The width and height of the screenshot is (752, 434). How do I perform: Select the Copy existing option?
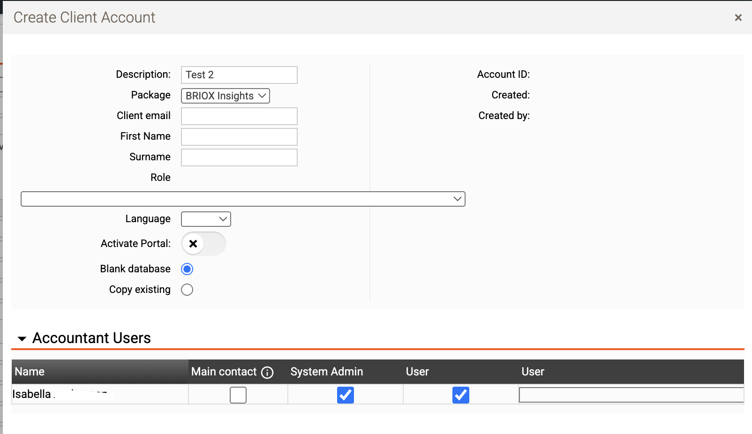point(187,290)
